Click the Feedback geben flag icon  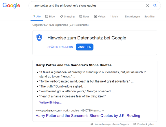(x=134, y=124)
